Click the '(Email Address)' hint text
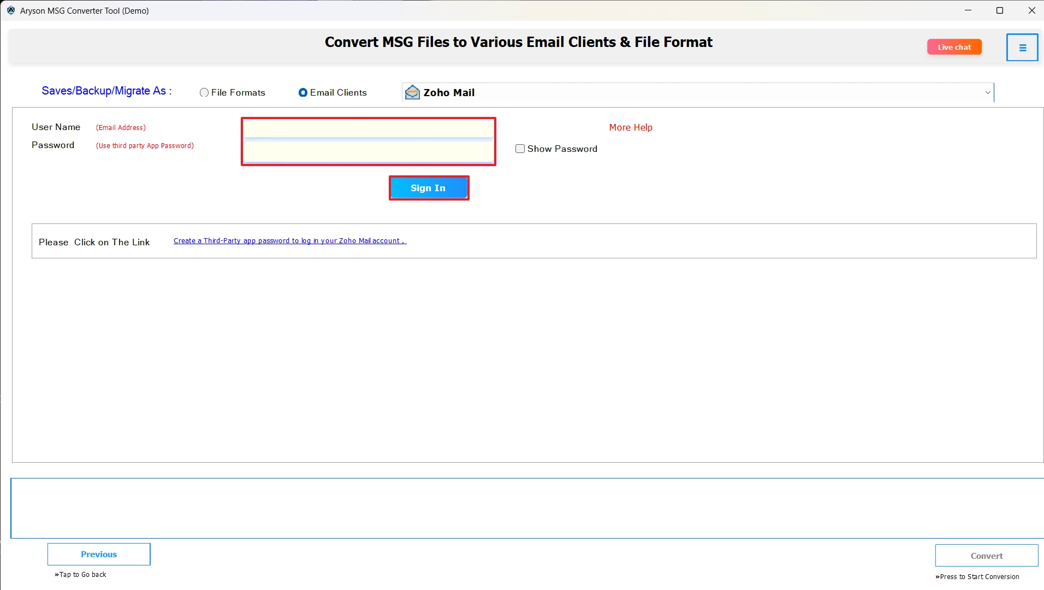This screenshot has width=1044, height=590. tap(121, 128)
